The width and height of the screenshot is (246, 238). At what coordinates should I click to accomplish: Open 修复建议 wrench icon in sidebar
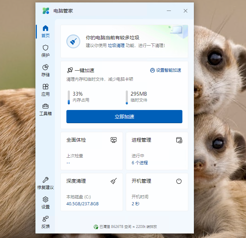pos(45,183)
